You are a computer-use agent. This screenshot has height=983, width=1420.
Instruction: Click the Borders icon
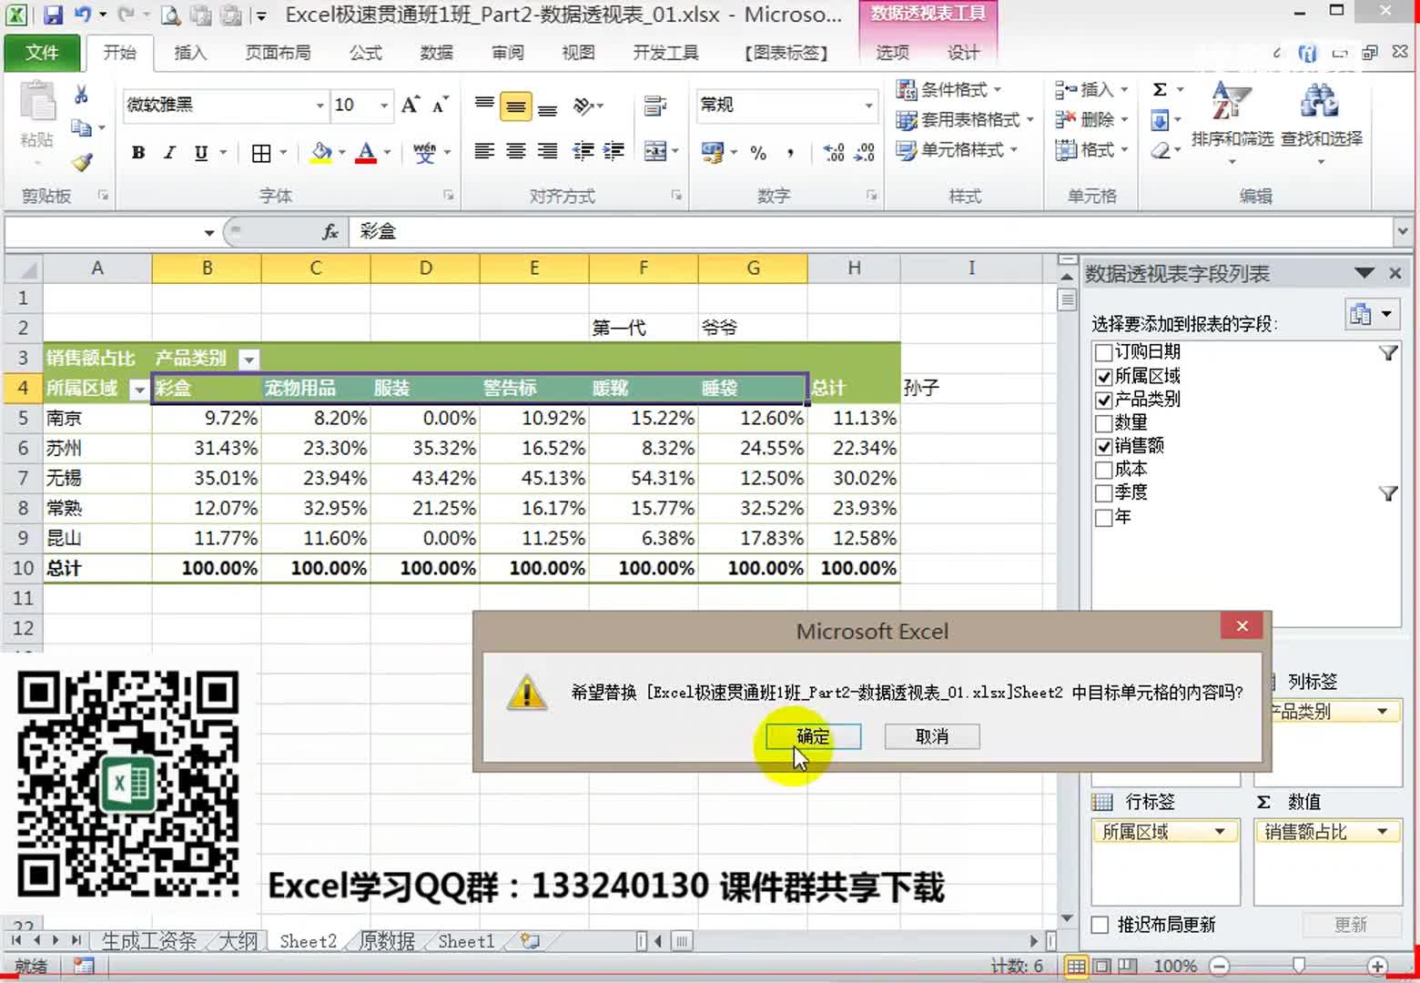tap(261, 153)
